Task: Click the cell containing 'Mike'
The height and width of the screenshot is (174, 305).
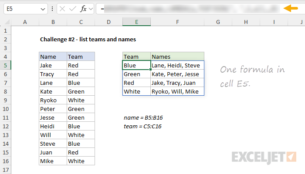Action: pyautogui.click(x=53, y=161)
